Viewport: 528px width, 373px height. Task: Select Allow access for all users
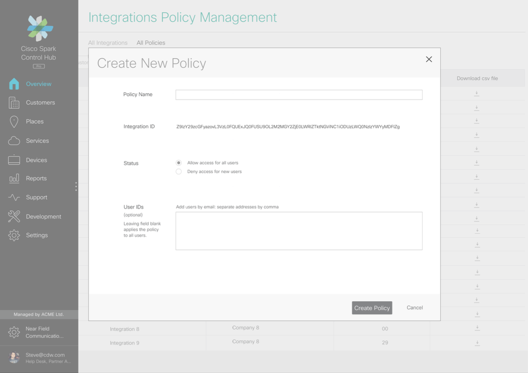point(179,163)
